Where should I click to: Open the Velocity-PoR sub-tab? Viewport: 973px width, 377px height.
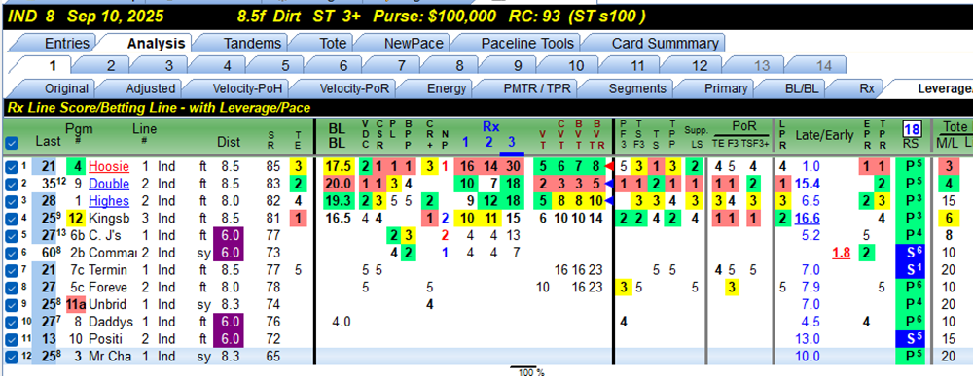tap(354, 88)
